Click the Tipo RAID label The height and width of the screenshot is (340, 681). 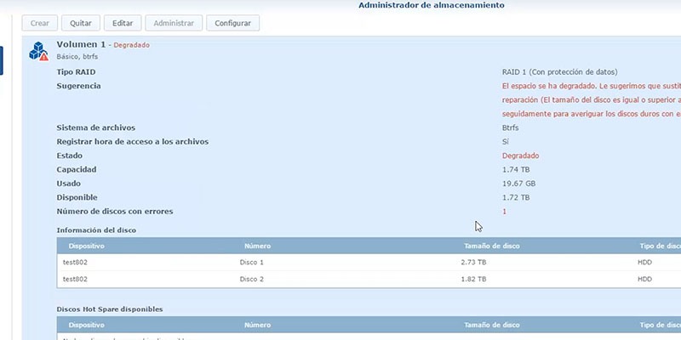(76, 72)
